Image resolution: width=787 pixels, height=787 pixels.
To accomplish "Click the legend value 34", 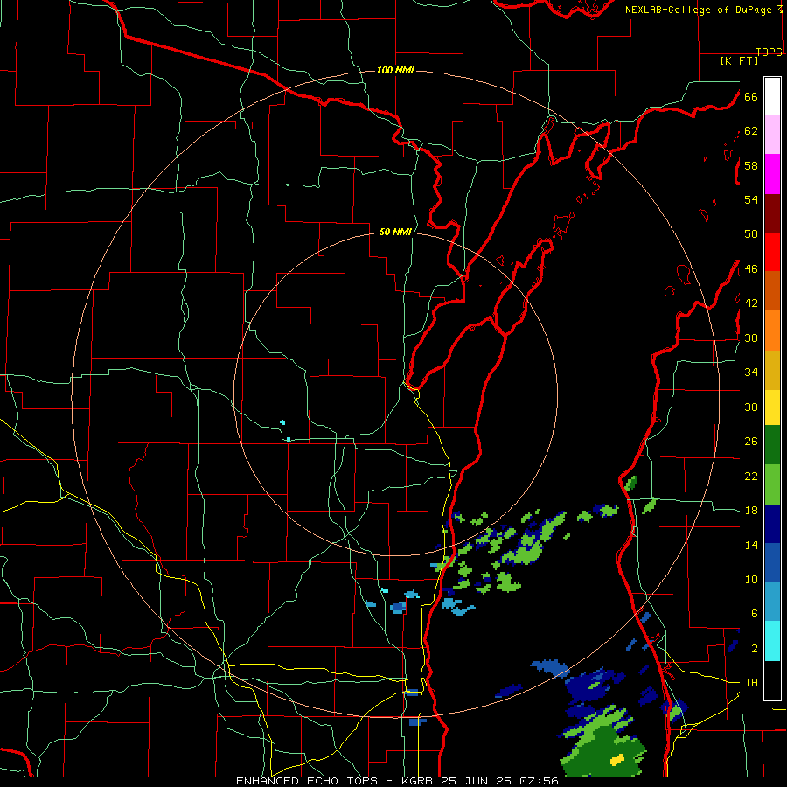I will pyautogui.click(x=751, y=373).
